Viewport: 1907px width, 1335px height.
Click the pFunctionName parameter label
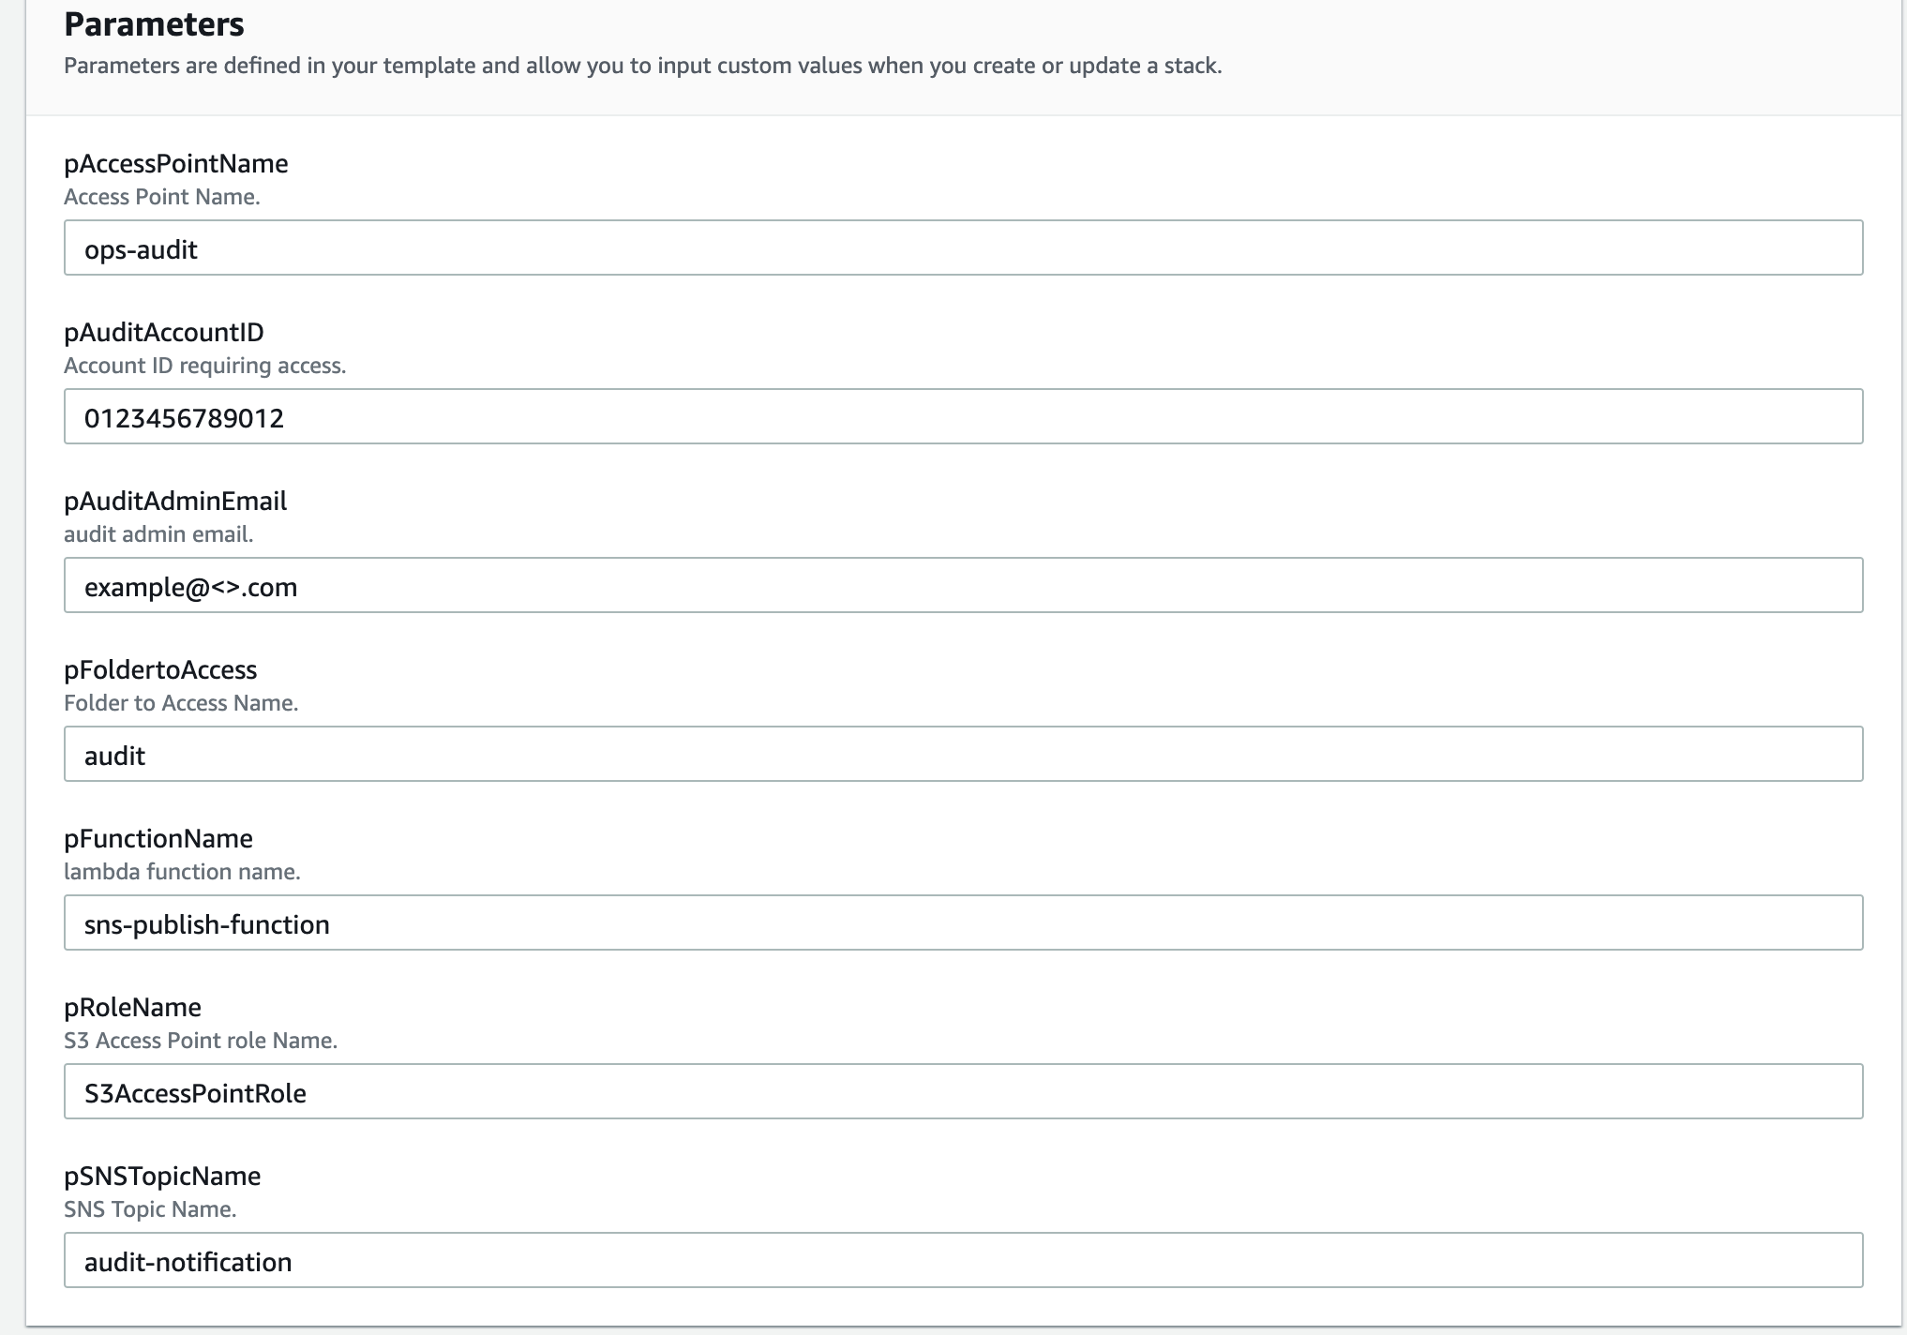[158, 838]
